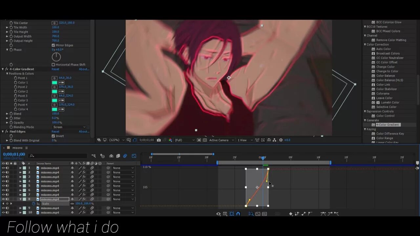
Task: Toggle the Find Edges Invert checkbox
Action: [53, 136]
